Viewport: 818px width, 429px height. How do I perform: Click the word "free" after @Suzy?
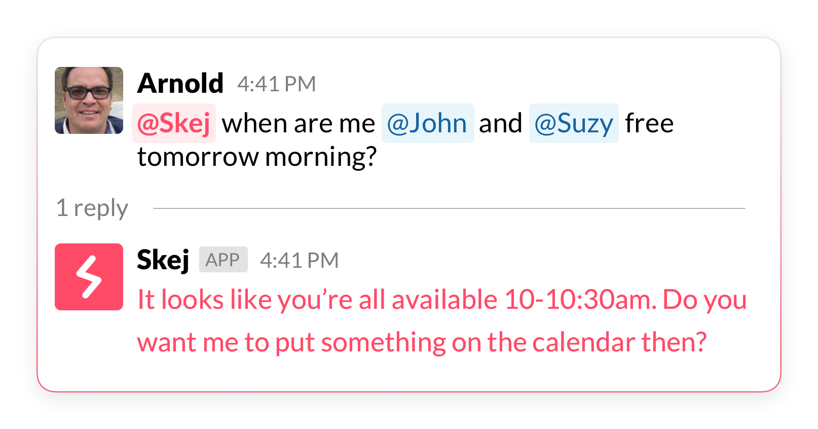pyautogui.click(x=649, y=123)
